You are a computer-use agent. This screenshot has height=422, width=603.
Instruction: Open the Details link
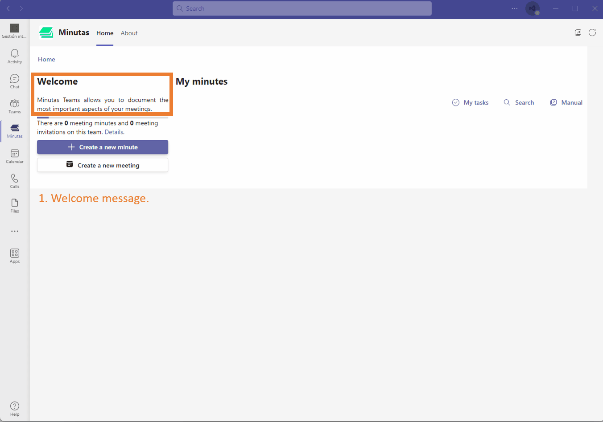tap(114, 132)
